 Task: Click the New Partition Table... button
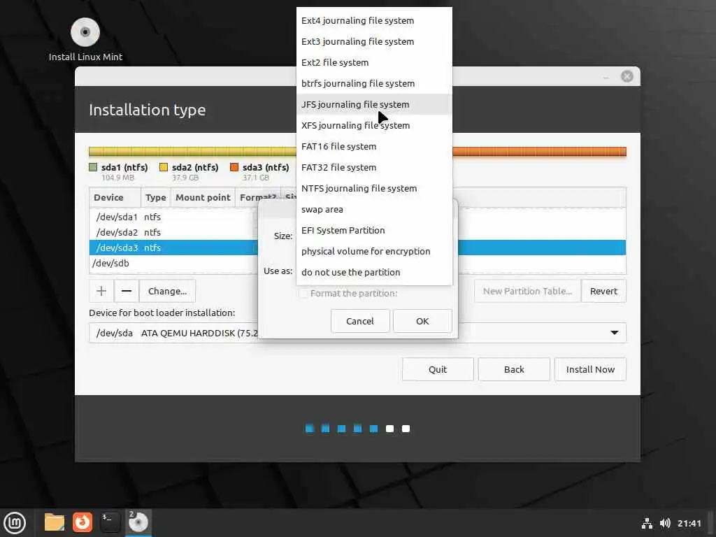coord(527,291)
